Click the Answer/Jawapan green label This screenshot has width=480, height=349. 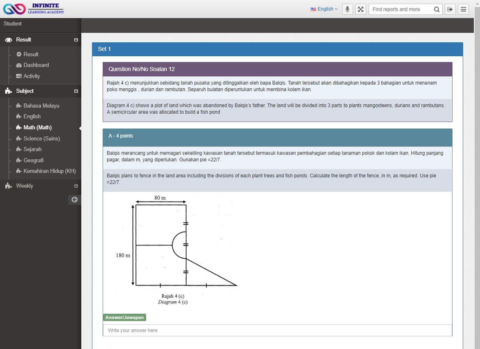(124, 317)
